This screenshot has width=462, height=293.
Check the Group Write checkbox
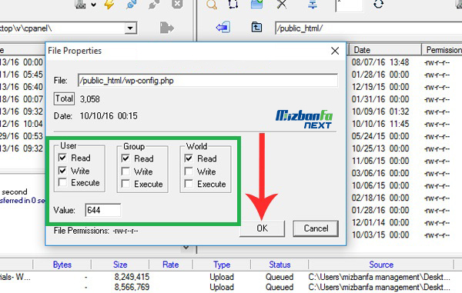pyautogui.click(x=126, y=171)
